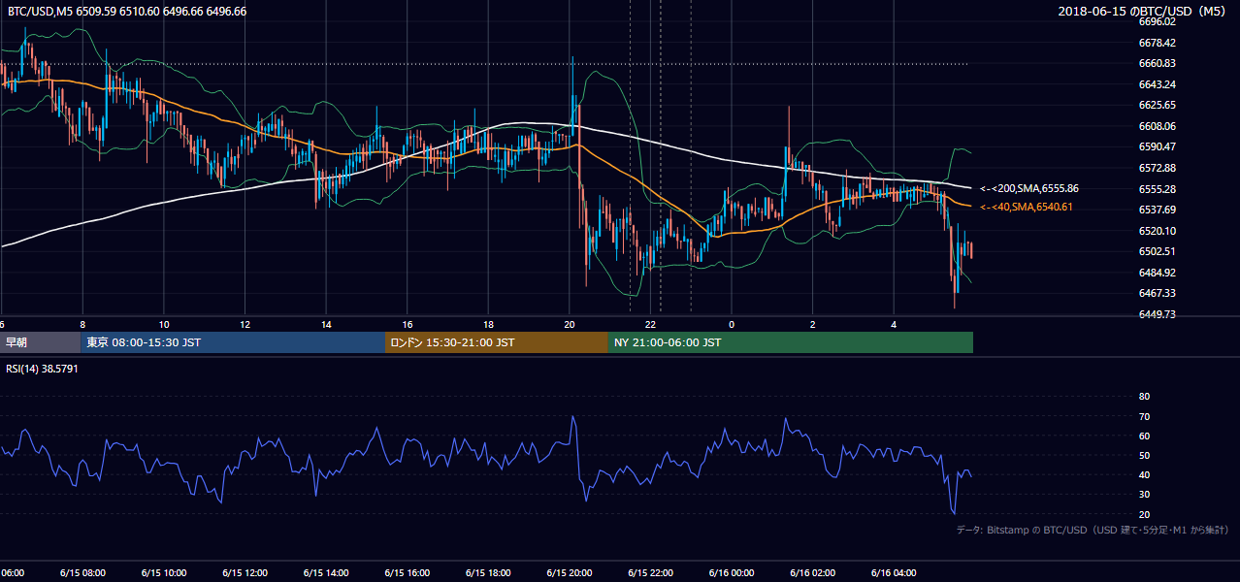Image resolution: width=1240 pixels, height=582 pixels.
Task: Click RSI scale value 60
Action: click(1144, 436)
